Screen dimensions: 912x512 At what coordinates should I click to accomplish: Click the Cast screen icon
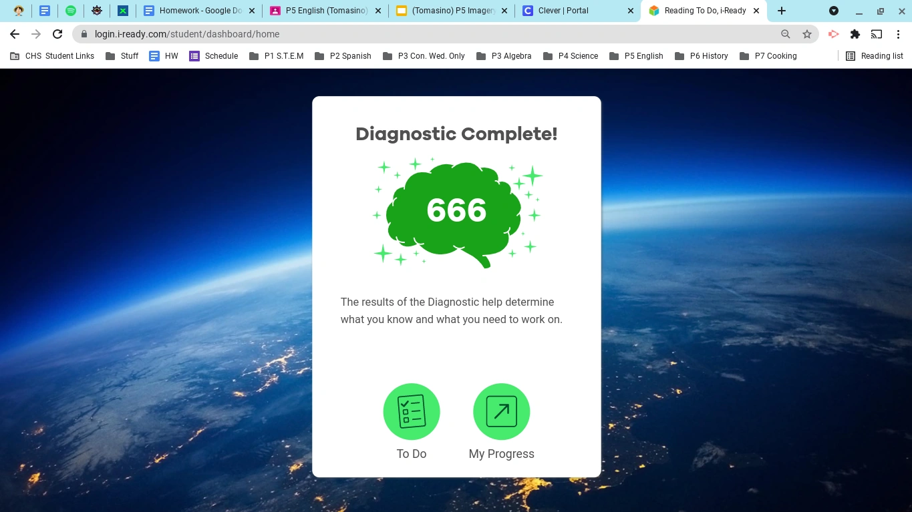point(877,34)
